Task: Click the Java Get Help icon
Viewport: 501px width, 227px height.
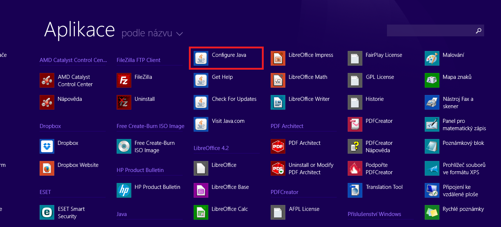Action: 201,80
